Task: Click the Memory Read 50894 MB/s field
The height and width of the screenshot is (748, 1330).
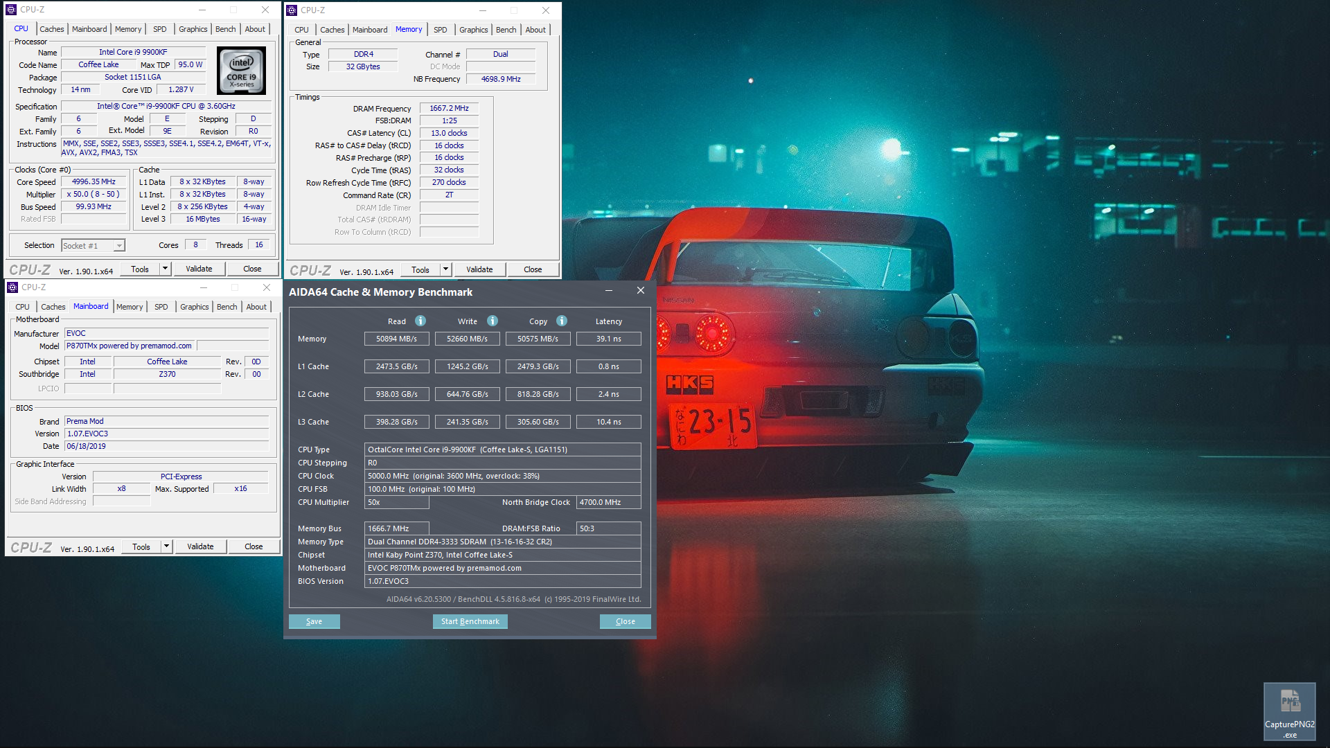Action: coord(396,339)
